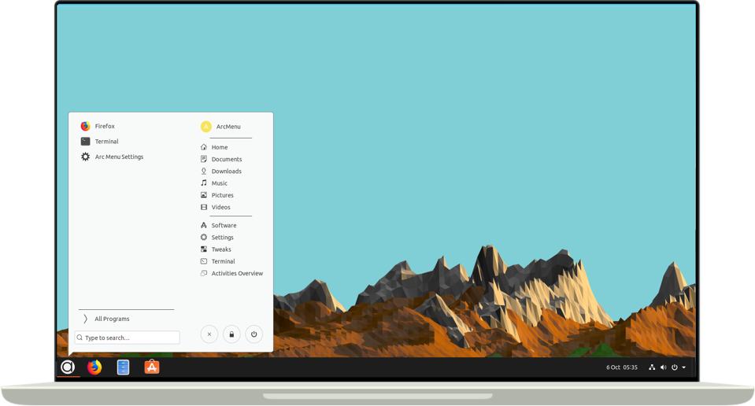Click the ArcMenu user avatar
The image size is (755, 406).
click(x=206, y=127)
